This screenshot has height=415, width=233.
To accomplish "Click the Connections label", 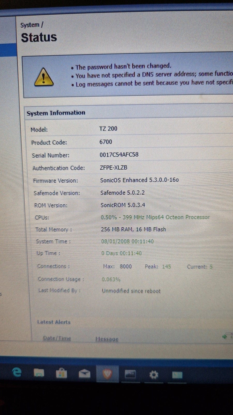I will click(x=53, y=266).
